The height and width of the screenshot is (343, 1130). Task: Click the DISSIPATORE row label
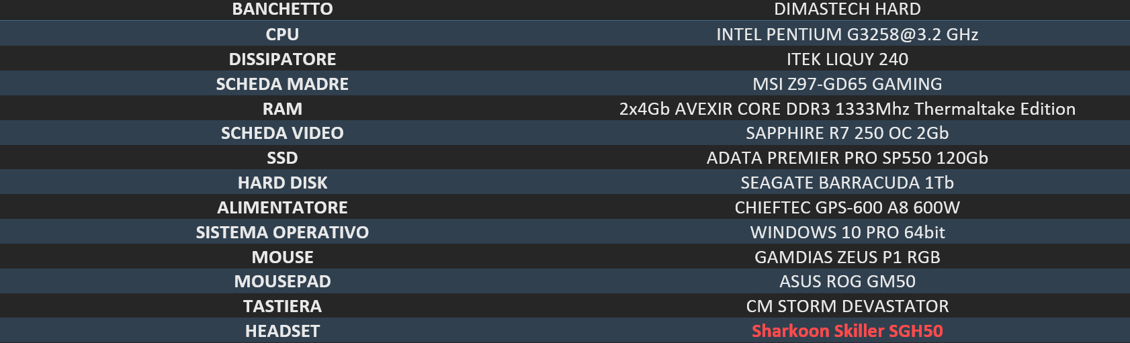coord(282,59)
